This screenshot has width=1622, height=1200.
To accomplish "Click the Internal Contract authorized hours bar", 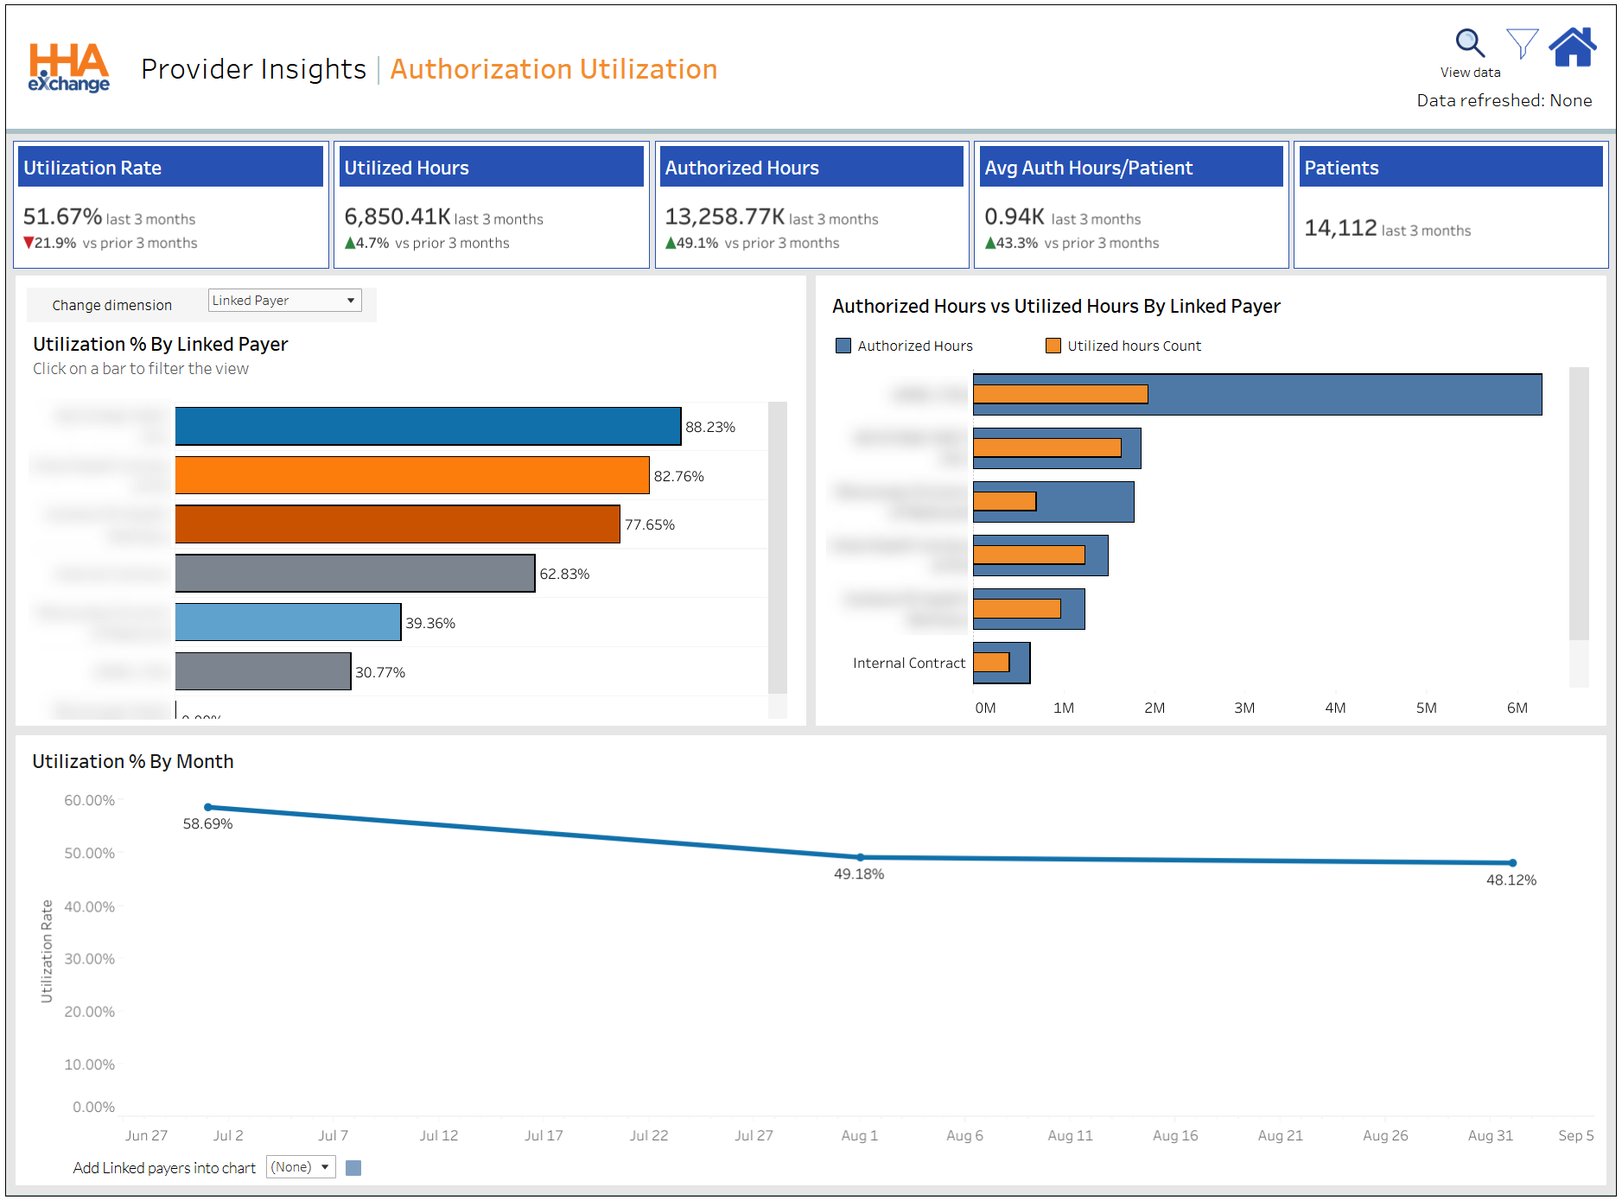I will pos(1020,663).
